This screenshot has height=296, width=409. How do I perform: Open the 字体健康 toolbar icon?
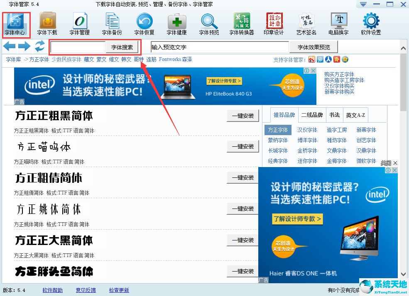(x=176, y=24)
